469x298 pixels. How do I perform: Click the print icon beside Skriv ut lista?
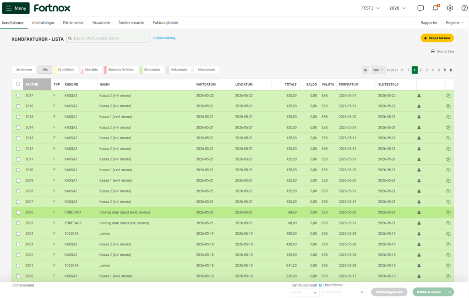[x=433, y=51]
